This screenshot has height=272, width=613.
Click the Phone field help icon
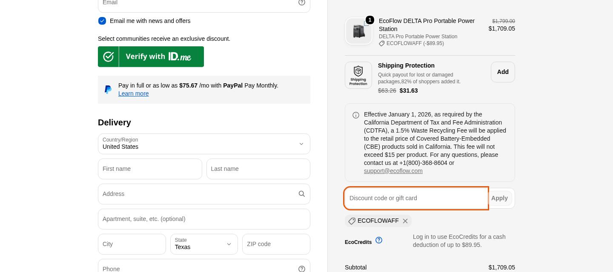click(302, 269)
